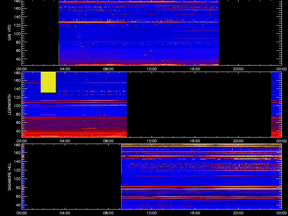Screen dimensions: 288x216
Task: Click 04:00 time label under Sagamore Hill panel
Action: pos(65,213)
